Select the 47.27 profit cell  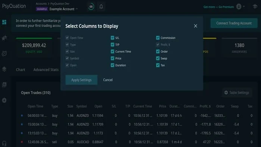207,142
